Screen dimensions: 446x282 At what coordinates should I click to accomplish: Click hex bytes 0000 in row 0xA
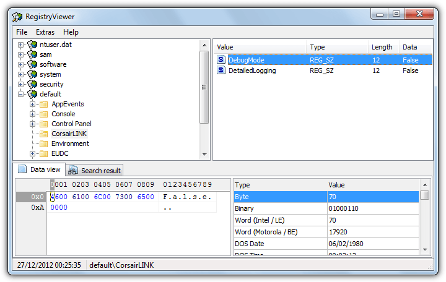click(x=59, y=207)
